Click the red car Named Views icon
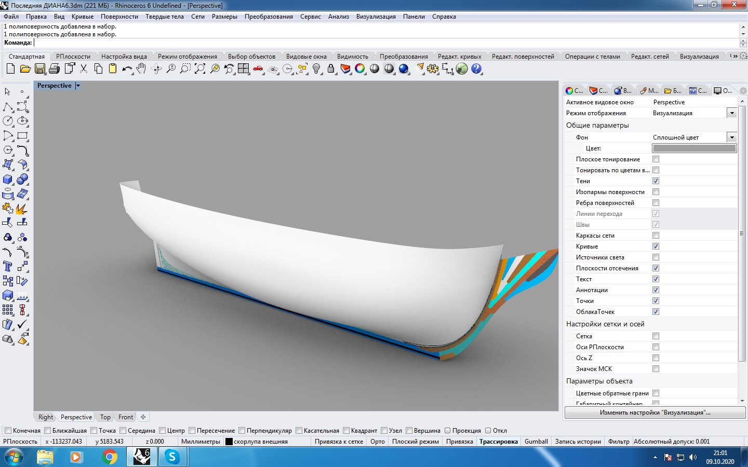This screenshot has height=467, width=748. [258, 68]
